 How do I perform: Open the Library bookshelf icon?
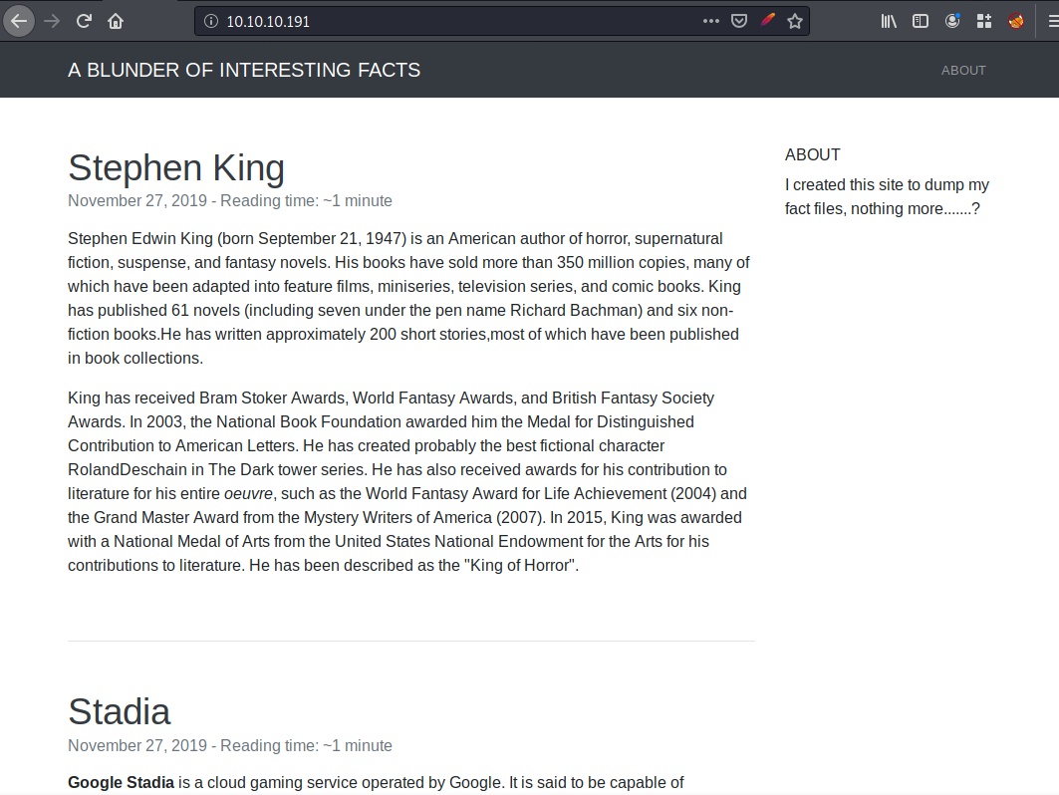[x=889, y=21]
